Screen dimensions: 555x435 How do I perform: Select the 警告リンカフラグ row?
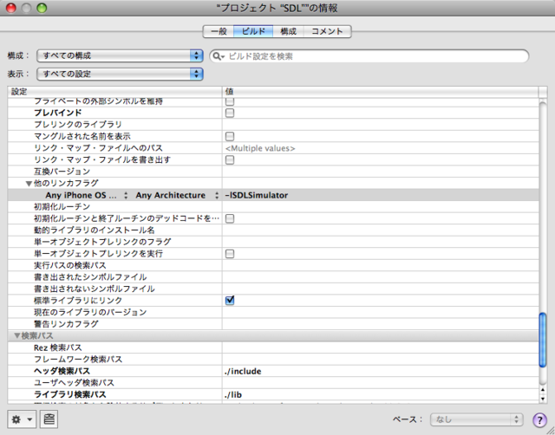click(273, 324)
